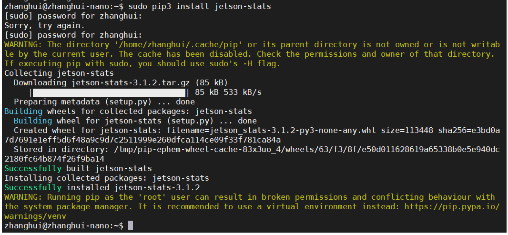Viewport: 508px width, 235px height.
Task: Click the 'Successfully built jetson-stats' line
Action: (x=78, y=168)
